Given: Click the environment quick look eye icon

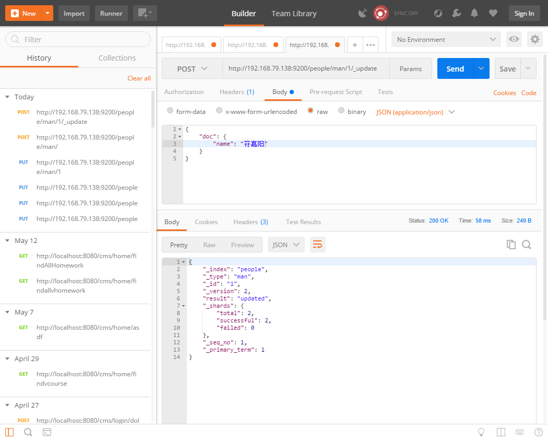Looking at the screenshot, I should [x=514, y=39].
